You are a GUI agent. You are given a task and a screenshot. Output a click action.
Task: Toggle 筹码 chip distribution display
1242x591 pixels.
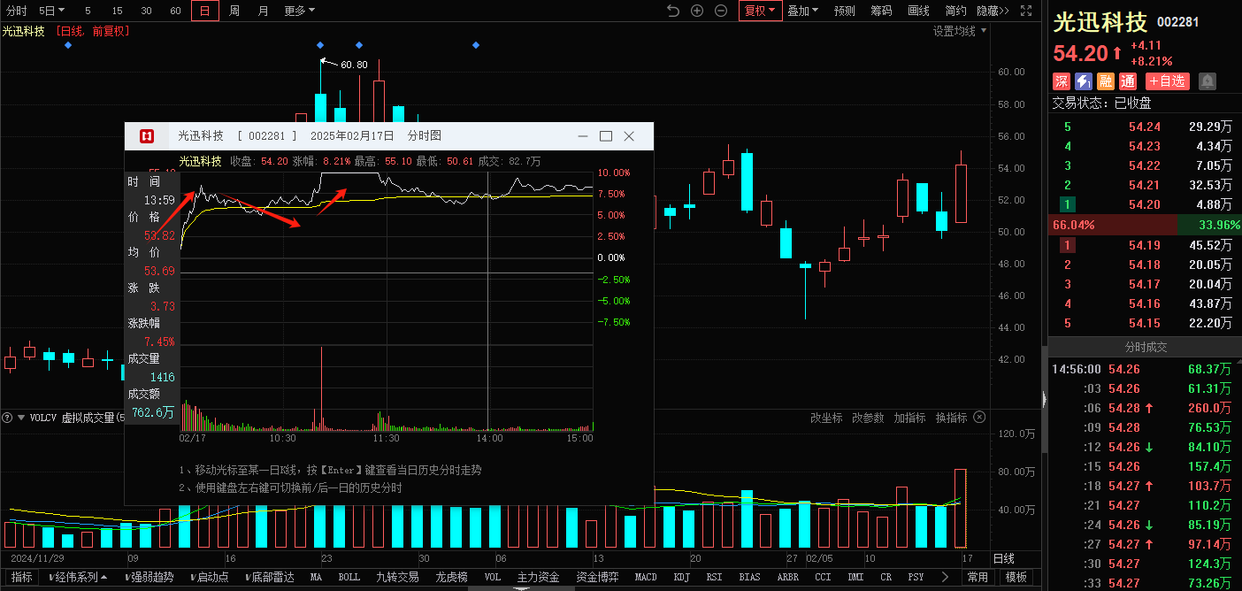coord(881,11)
